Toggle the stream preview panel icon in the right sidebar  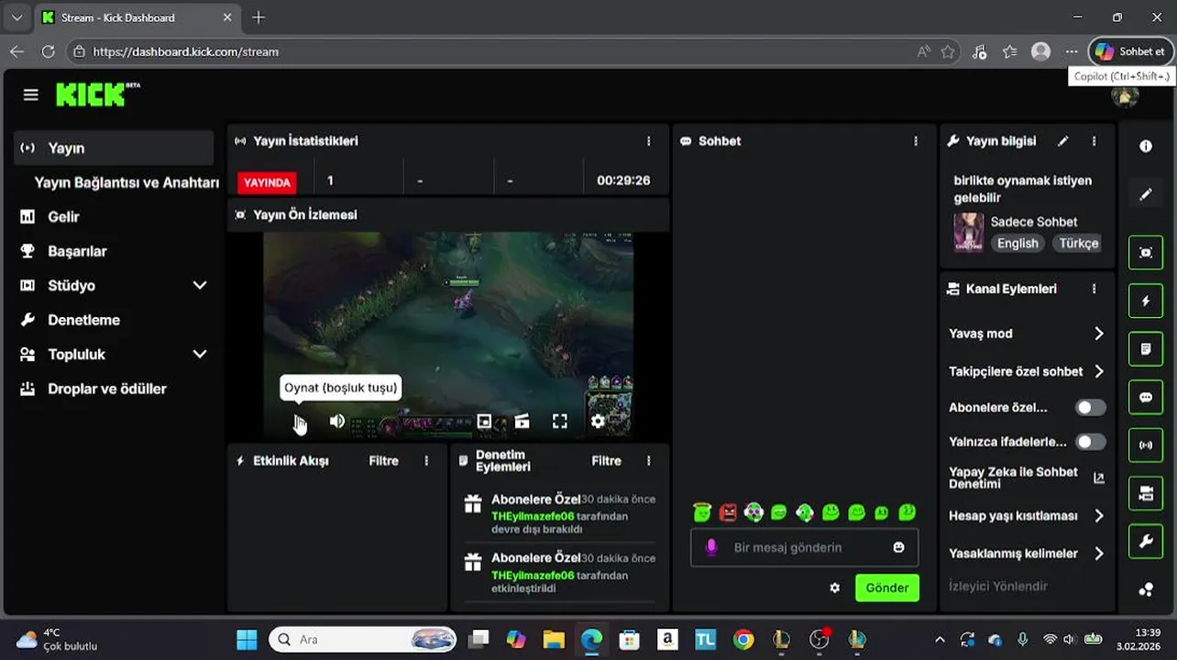1146,252
